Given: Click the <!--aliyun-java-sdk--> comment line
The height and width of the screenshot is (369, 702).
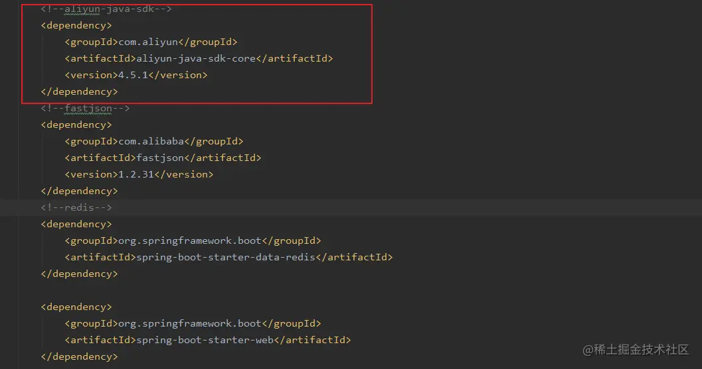Looking at the screenshot, I should tap(106, 9).
